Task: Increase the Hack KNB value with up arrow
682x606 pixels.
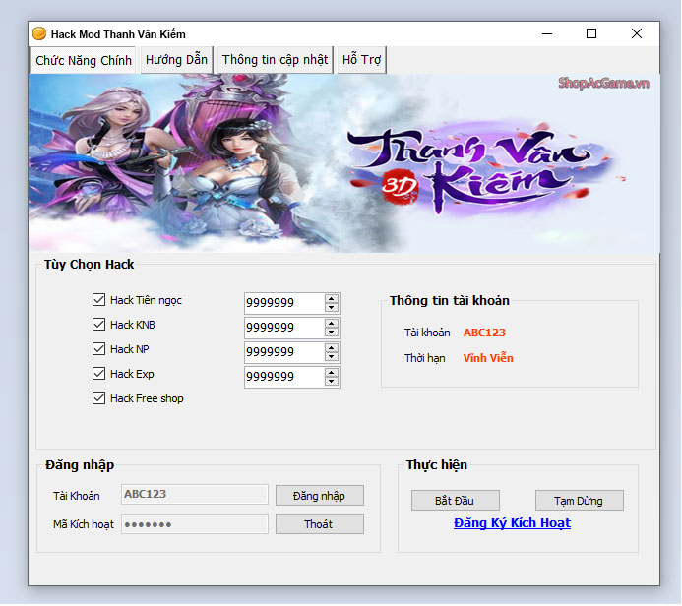Action: click(332, 323)
